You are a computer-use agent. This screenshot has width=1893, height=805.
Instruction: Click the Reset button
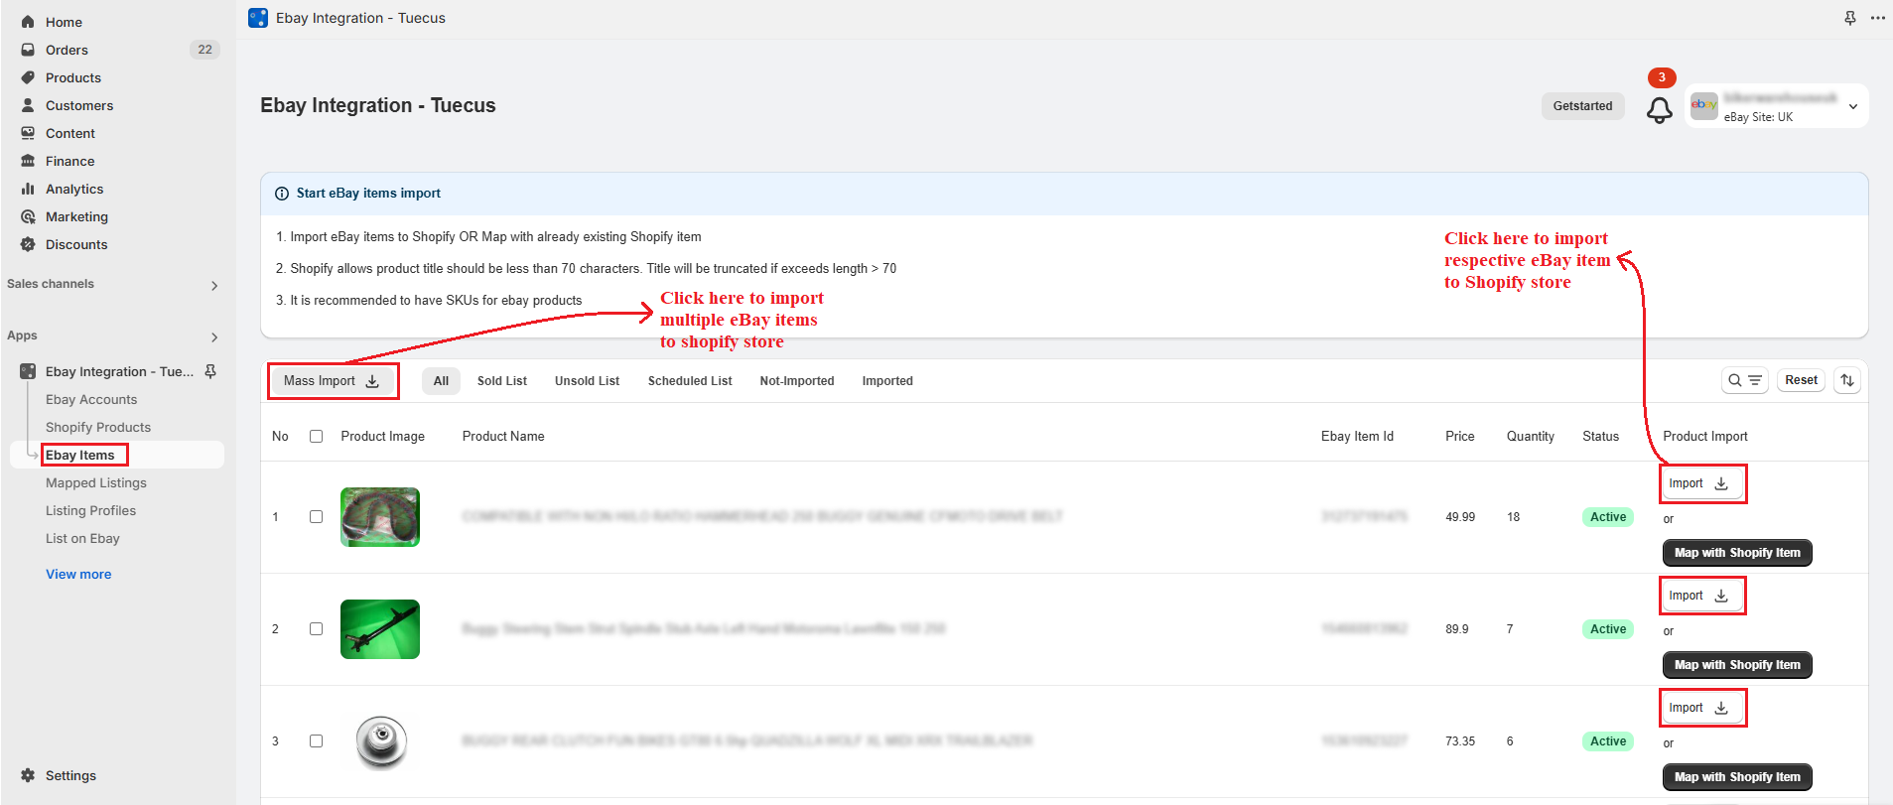(x=1801, y=380)
